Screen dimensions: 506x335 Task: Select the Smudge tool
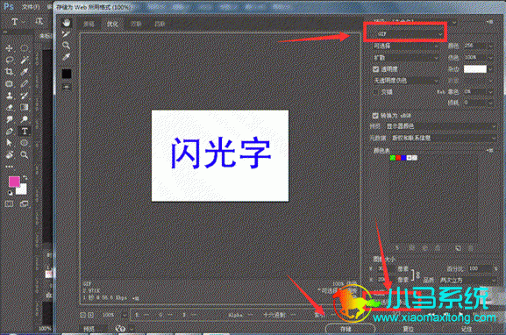tap(9, 119)
